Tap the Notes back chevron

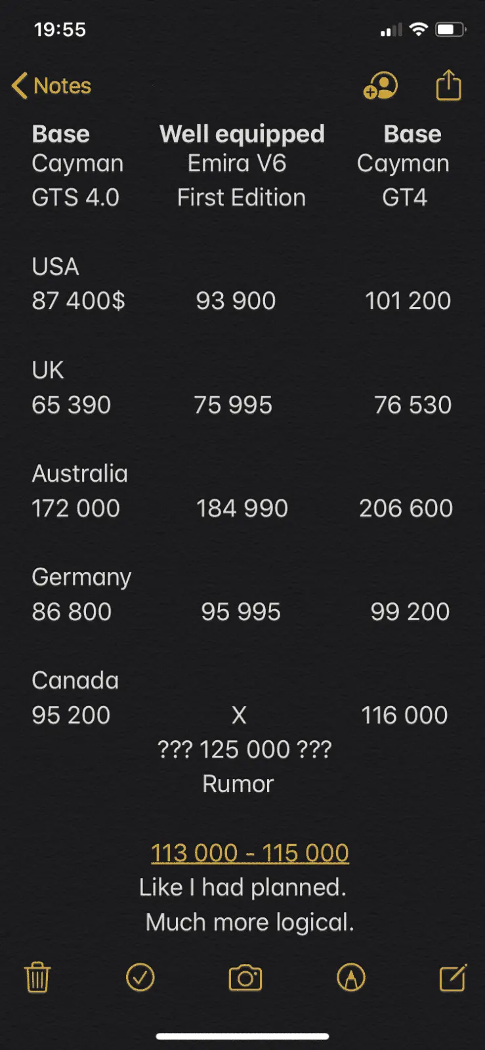click(20, 86)
